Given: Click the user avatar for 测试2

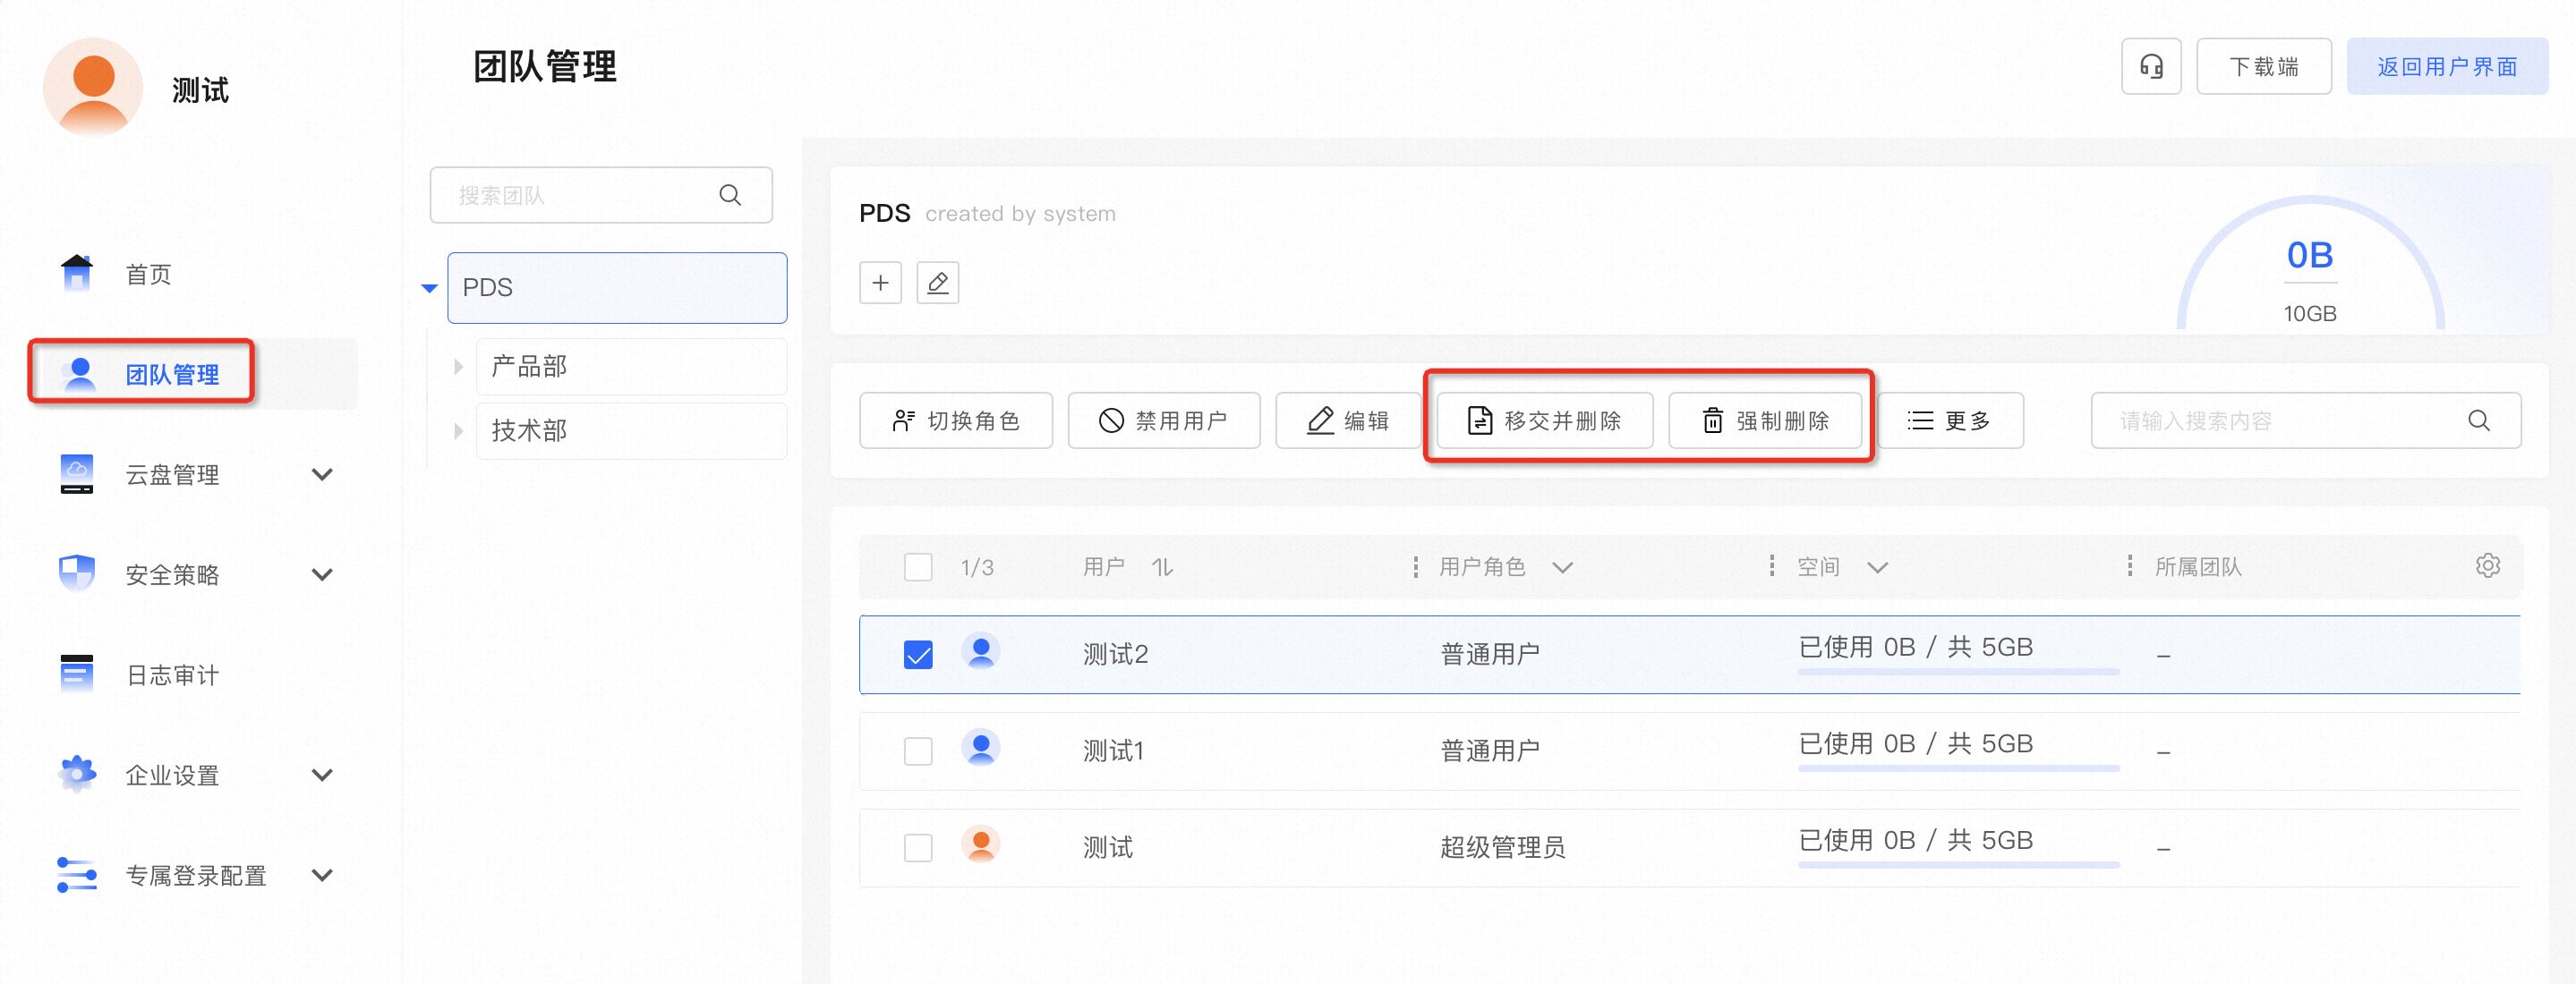Looking at the screenshot, I should [981, 652].
